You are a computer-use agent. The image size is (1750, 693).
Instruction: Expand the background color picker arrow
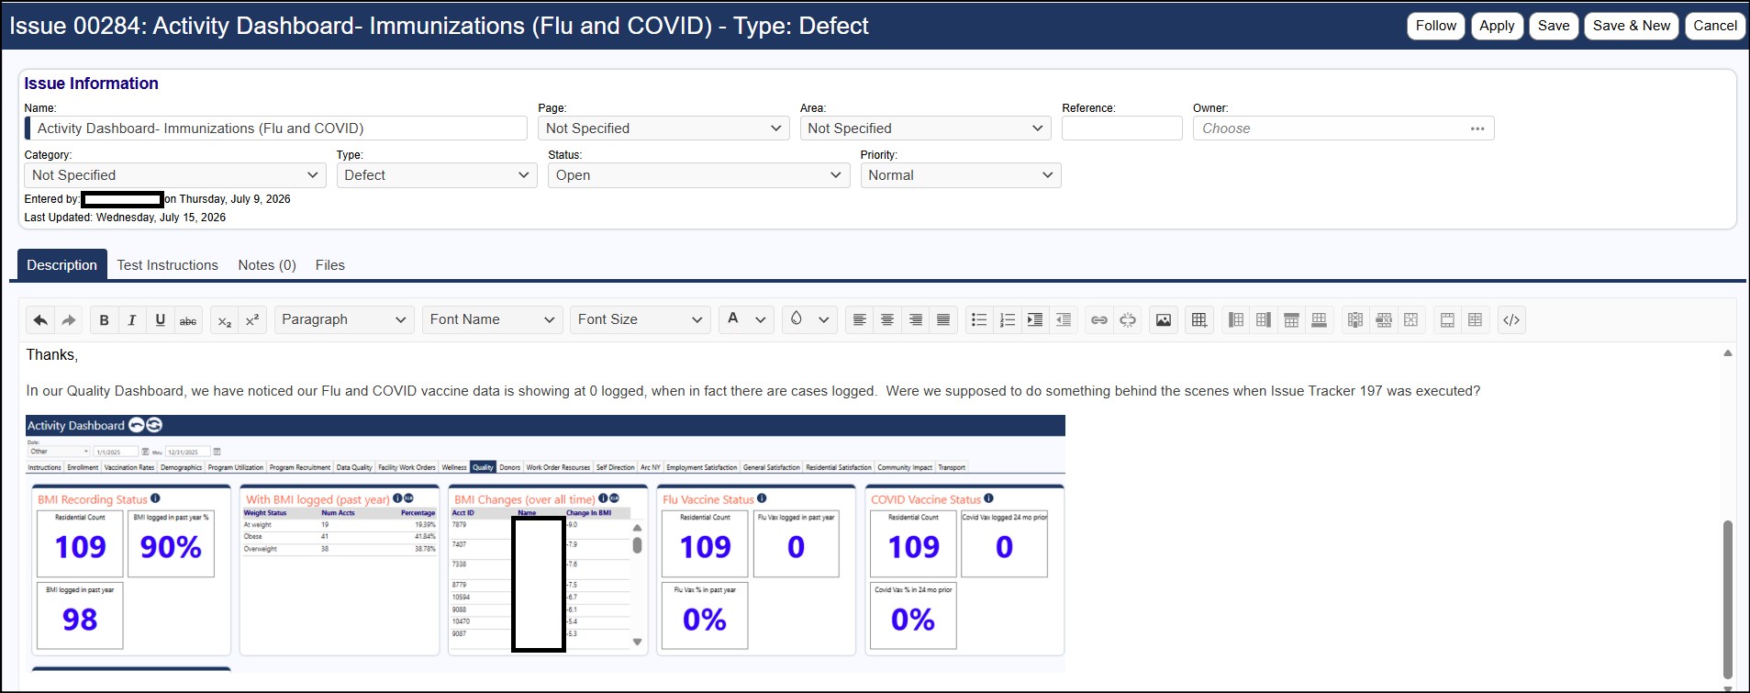pos(823,320)
